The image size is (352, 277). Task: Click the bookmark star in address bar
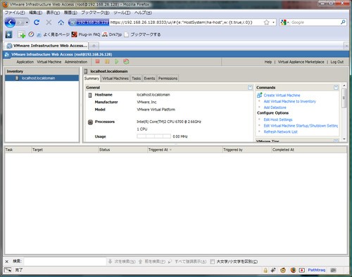click(x=266, y=22)
